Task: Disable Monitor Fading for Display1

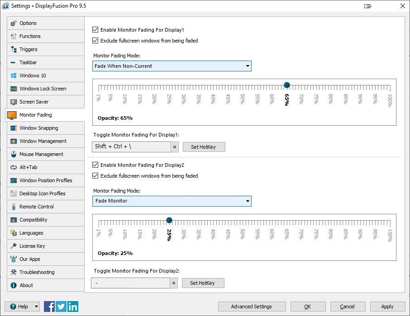Action: coord(95,30)
